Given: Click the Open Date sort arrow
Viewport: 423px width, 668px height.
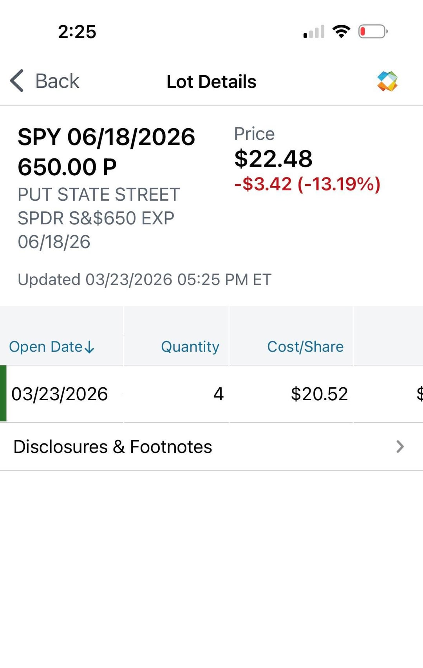Looking at the screenshot, I should coord(90,347).
